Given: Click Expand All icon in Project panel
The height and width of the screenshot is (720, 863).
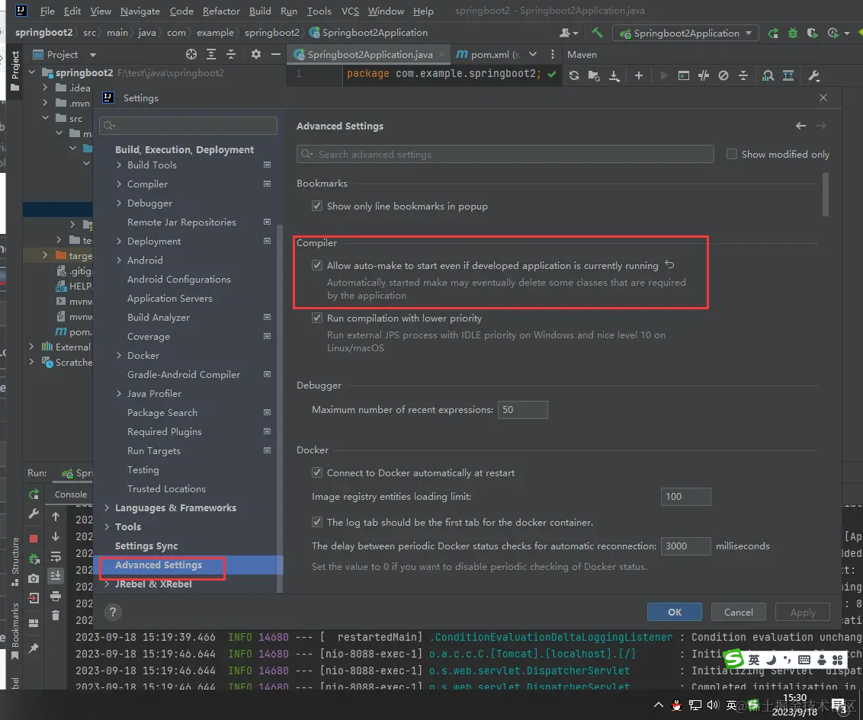Looking at the screenshot, I should 211,54.
